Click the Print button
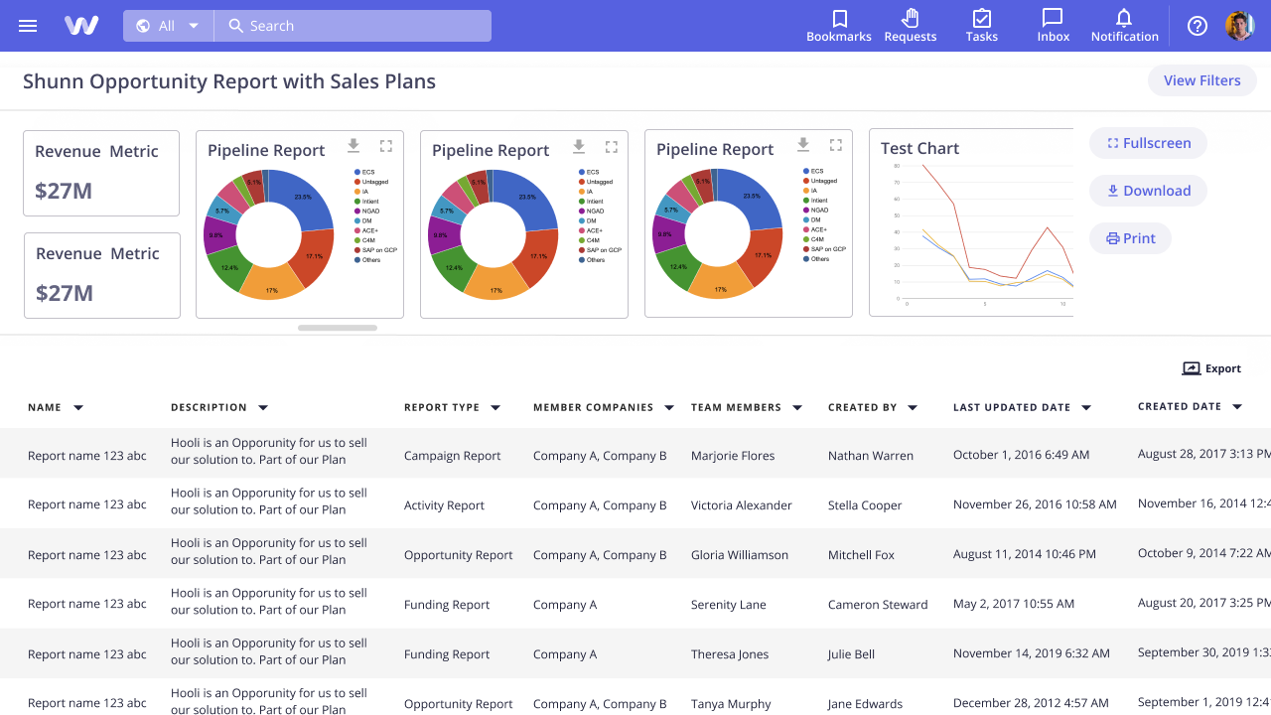 tap(1130, 238)
